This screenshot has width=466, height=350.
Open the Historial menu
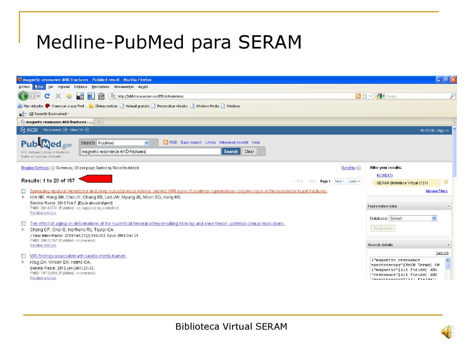click(64, 87)
